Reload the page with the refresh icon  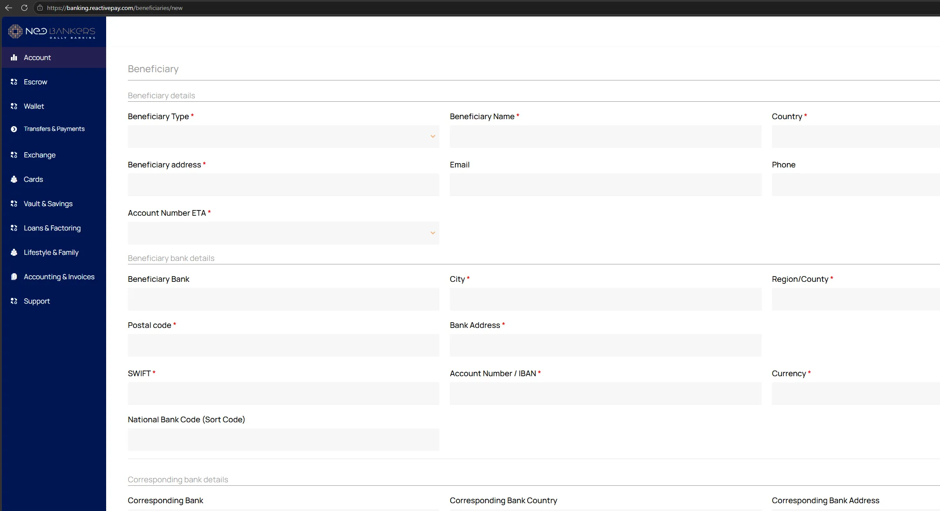[24, 8]
